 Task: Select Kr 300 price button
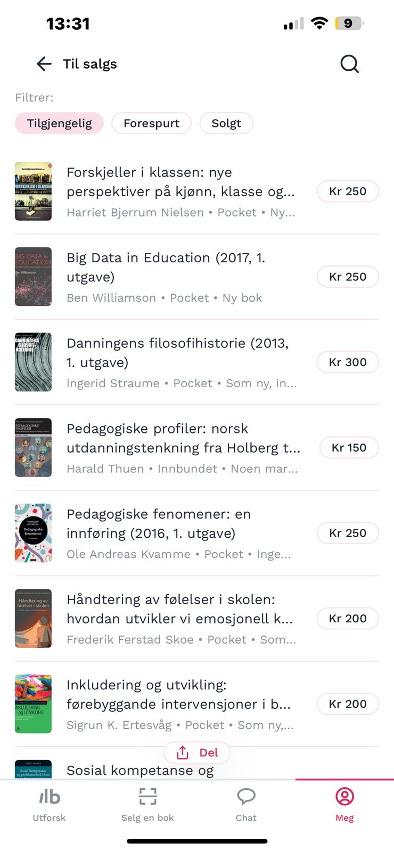click(348, 362)
